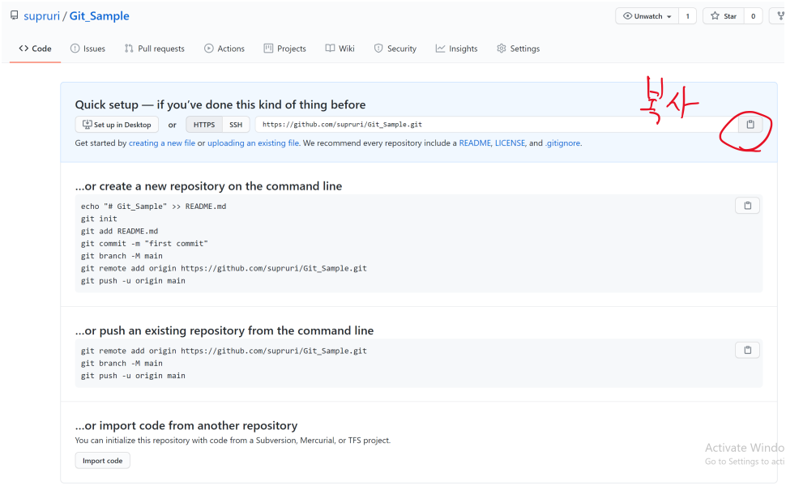View the Security tab

point(395,49)
